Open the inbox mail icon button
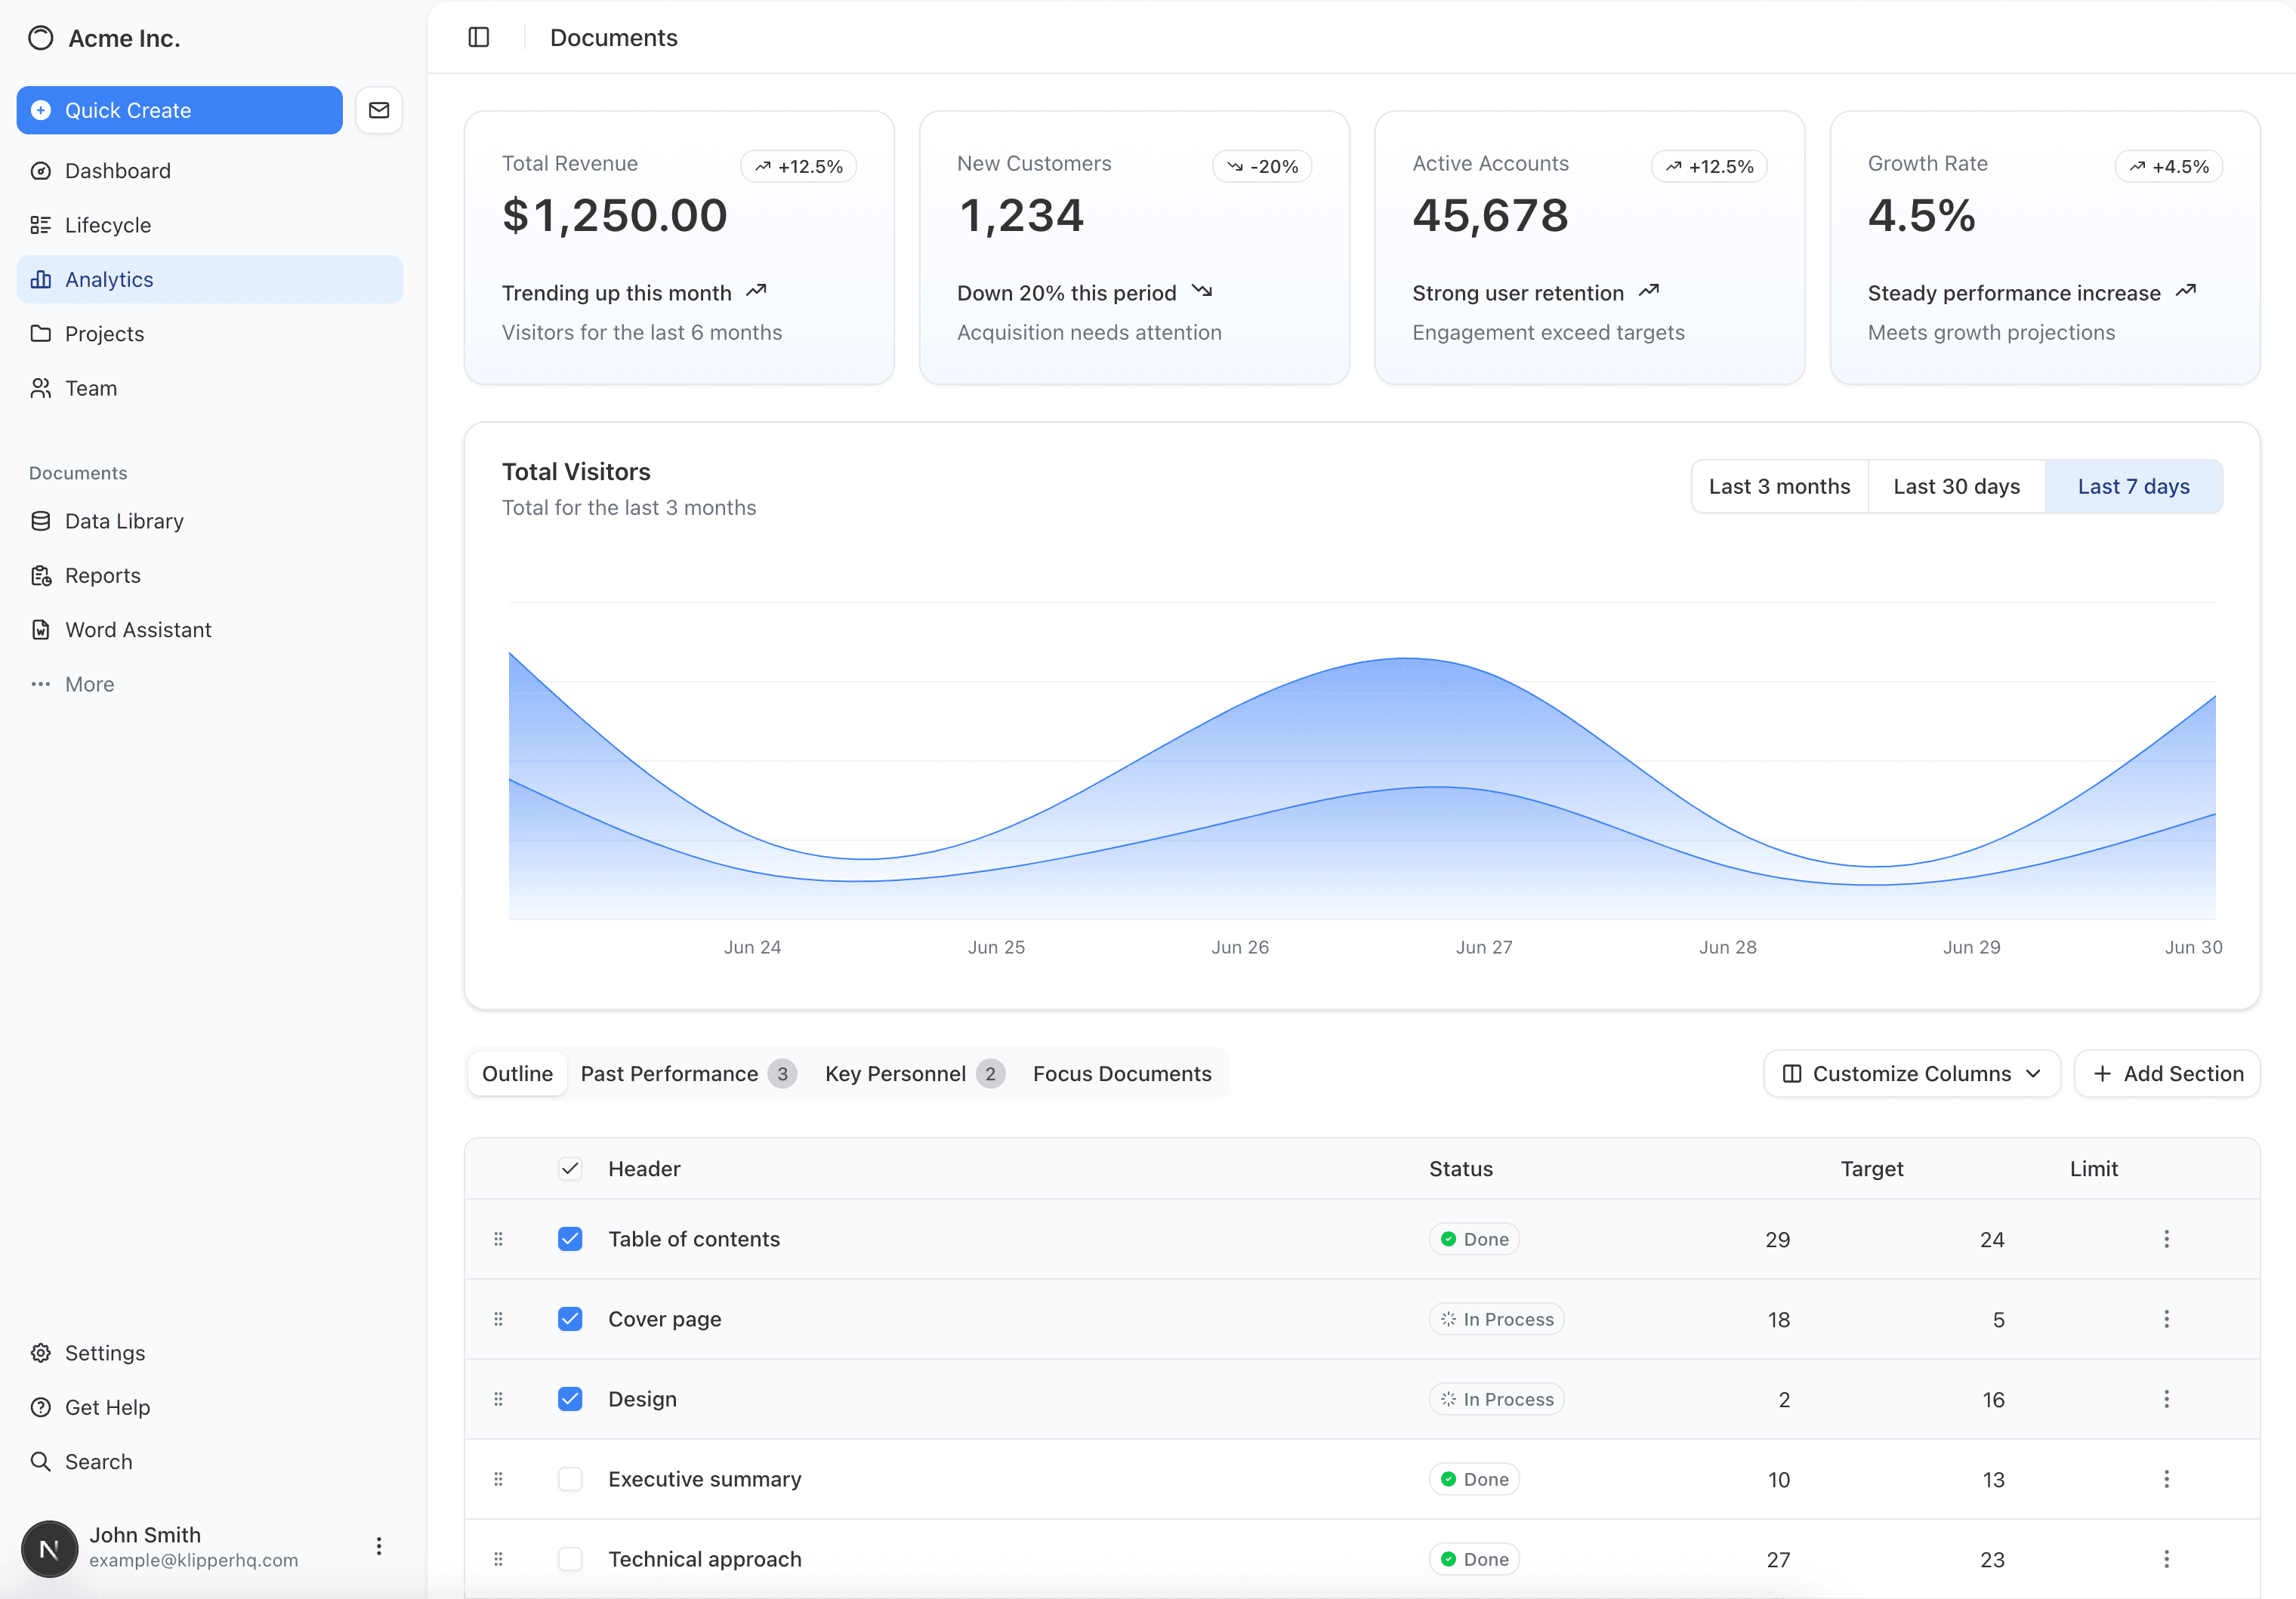Image resolution: width=2296 pixels, height=1599 pixels. 379,110
